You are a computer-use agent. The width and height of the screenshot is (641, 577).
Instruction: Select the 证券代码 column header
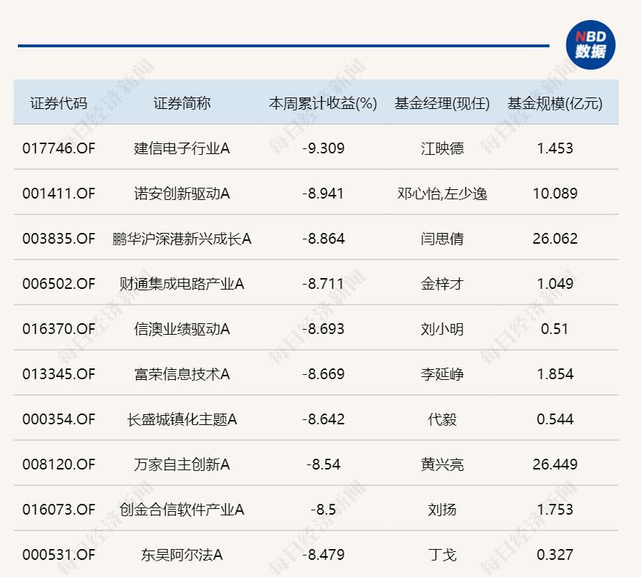tap(59, 103)
